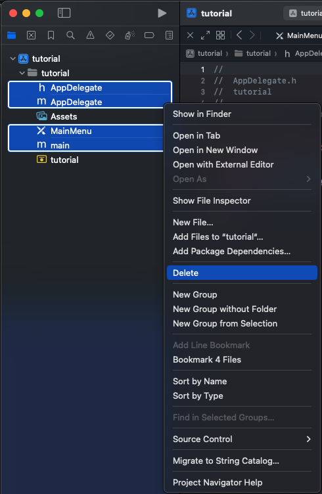
Task: Open the Issue navigator warning icon
Action: coord(91,35)
